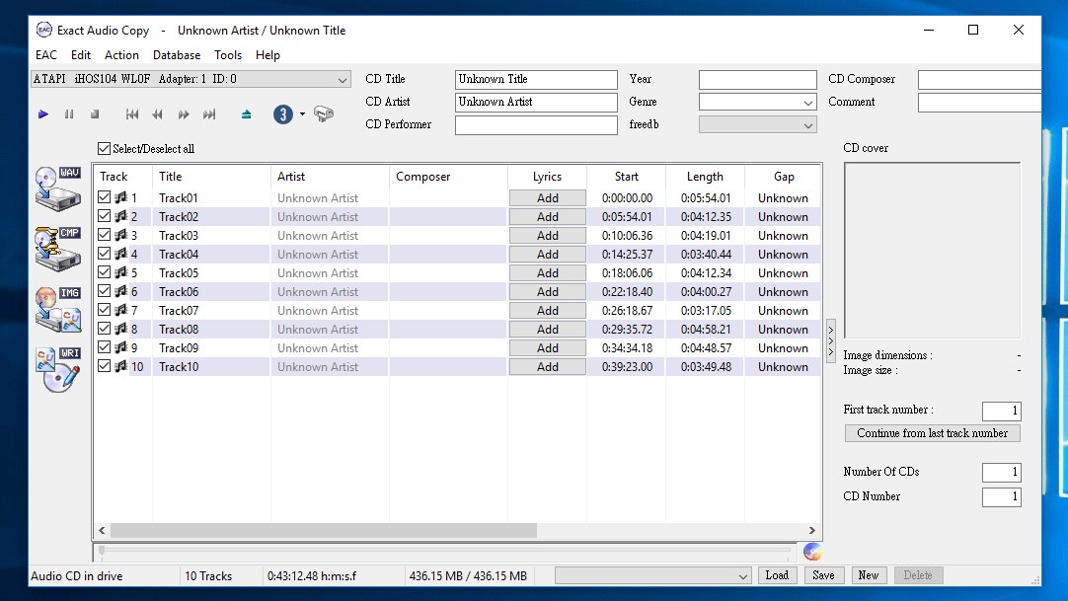
Task: Click the music note icon of track 5
Action: 121,272
